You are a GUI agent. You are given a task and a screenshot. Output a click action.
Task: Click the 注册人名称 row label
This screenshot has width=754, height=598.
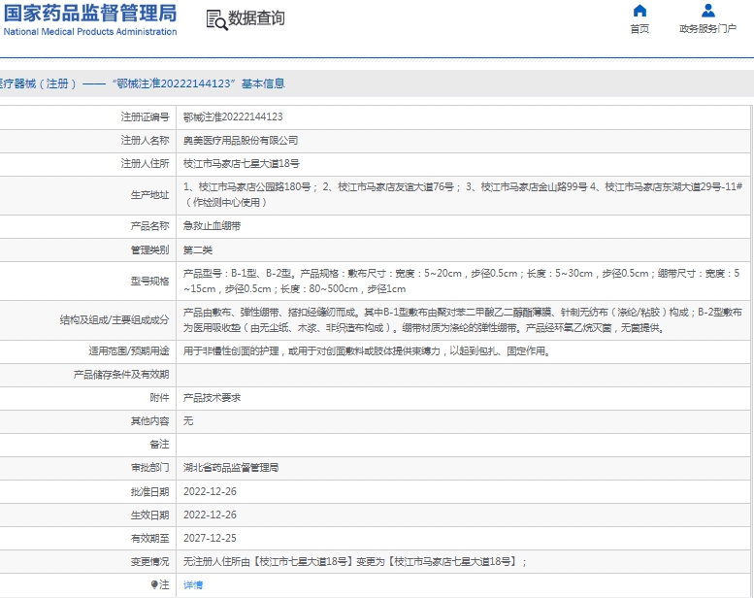[145, 141]
